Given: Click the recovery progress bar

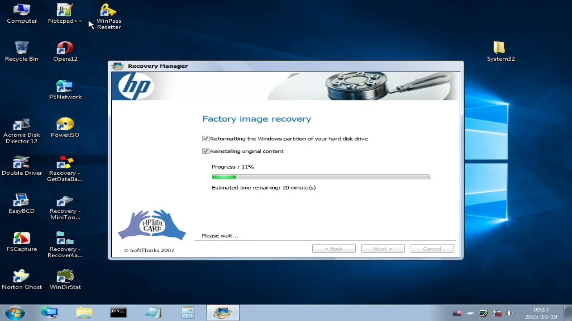Looking at the screenshot, I should pos(321,177).
